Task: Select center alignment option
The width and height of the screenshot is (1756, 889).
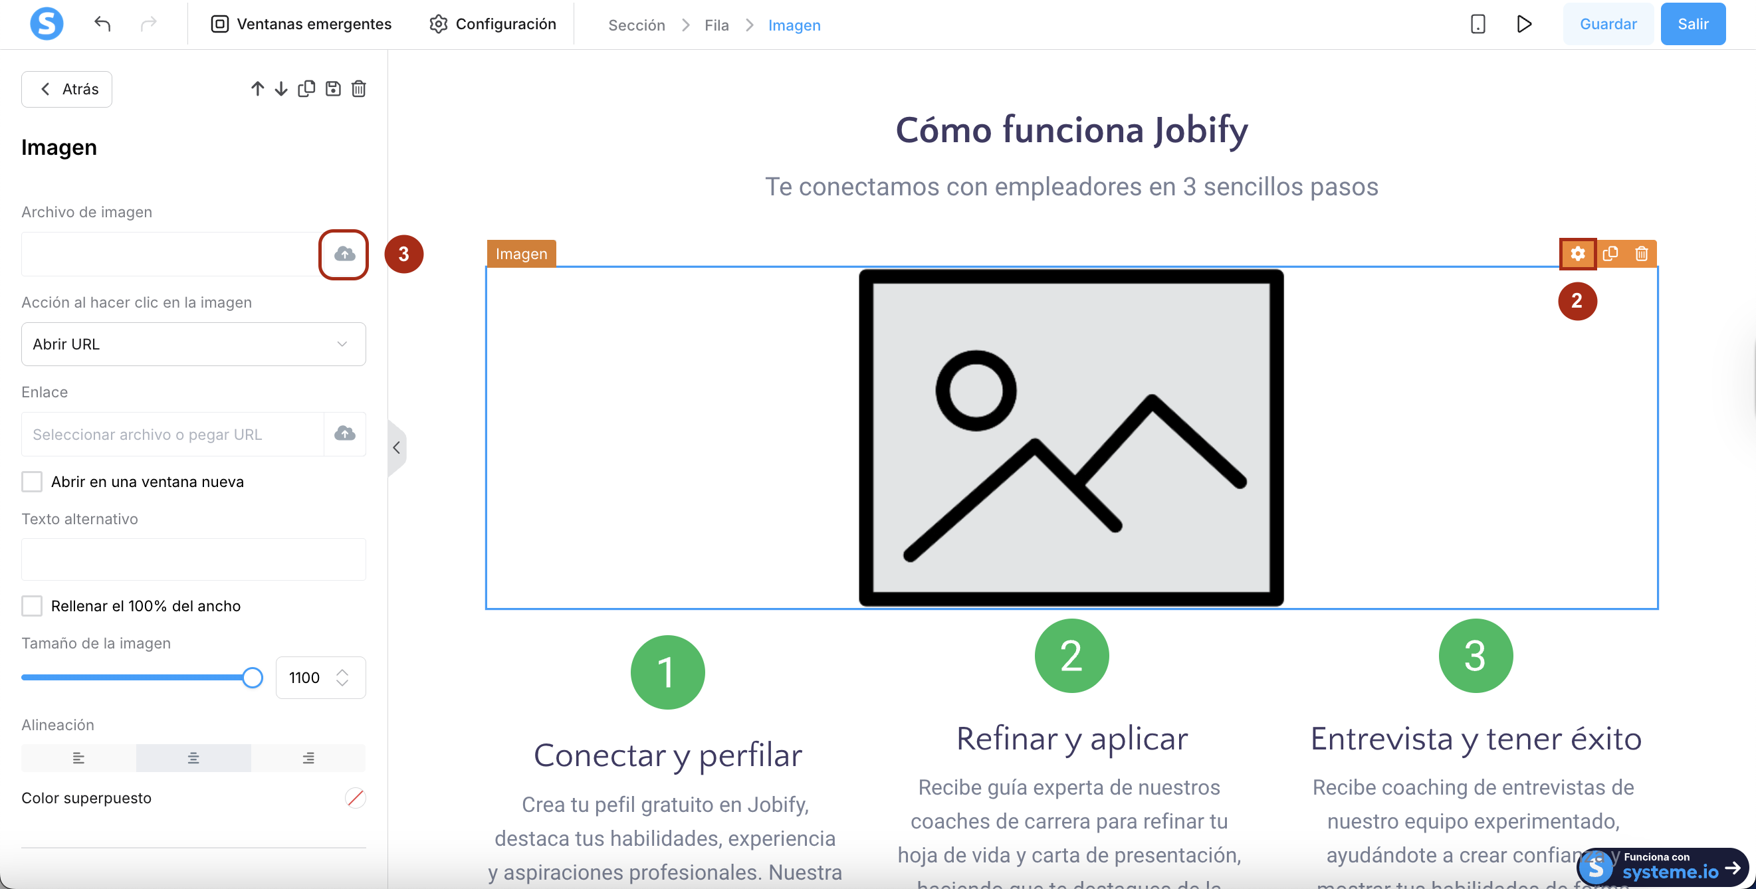Action: [x=193, y=757]
